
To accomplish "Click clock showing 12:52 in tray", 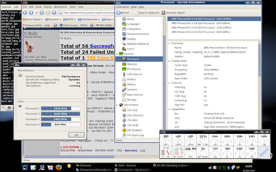I will pos(248,166).
